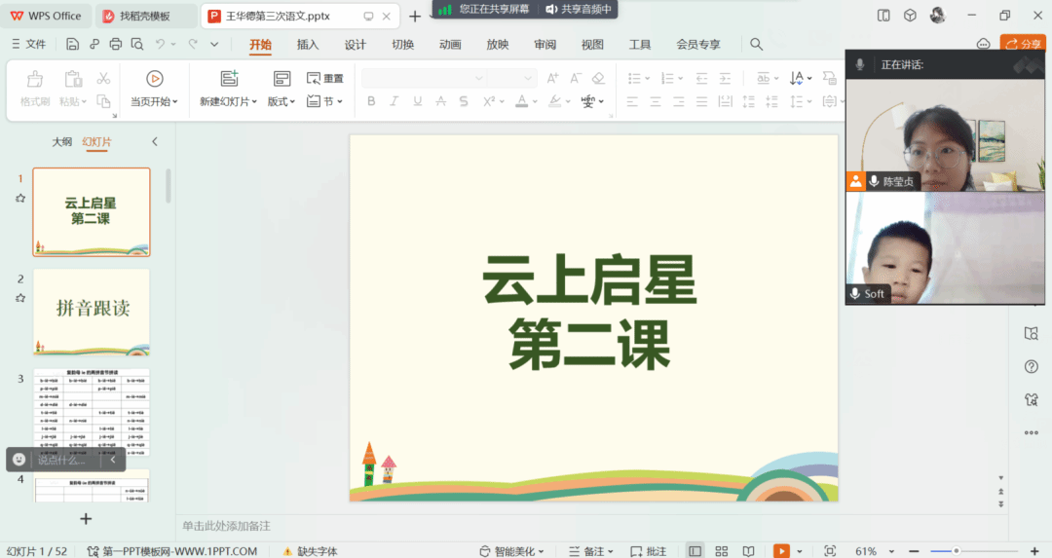The height and width of the screenshot is (558, 1052).
Task: Click the 重置 reset button in ribbon
Action: coord(325,79)
